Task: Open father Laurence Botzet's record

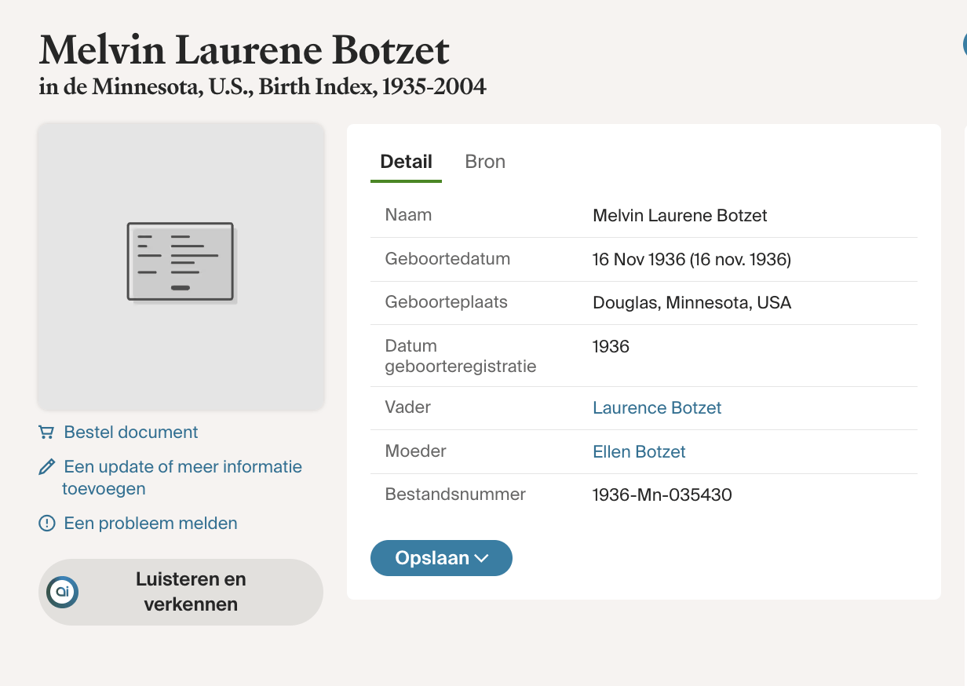Action: coord(656,408)
